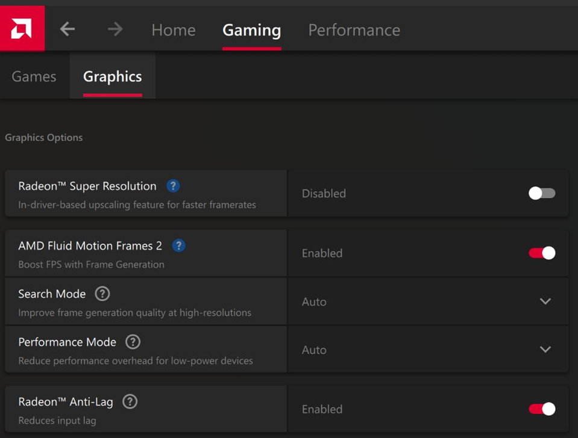Image resolution: width=578 pixels, height=438 pixels.
Task: Enable the Radeon Super Resolution toggle
Action: pos(541,193)
